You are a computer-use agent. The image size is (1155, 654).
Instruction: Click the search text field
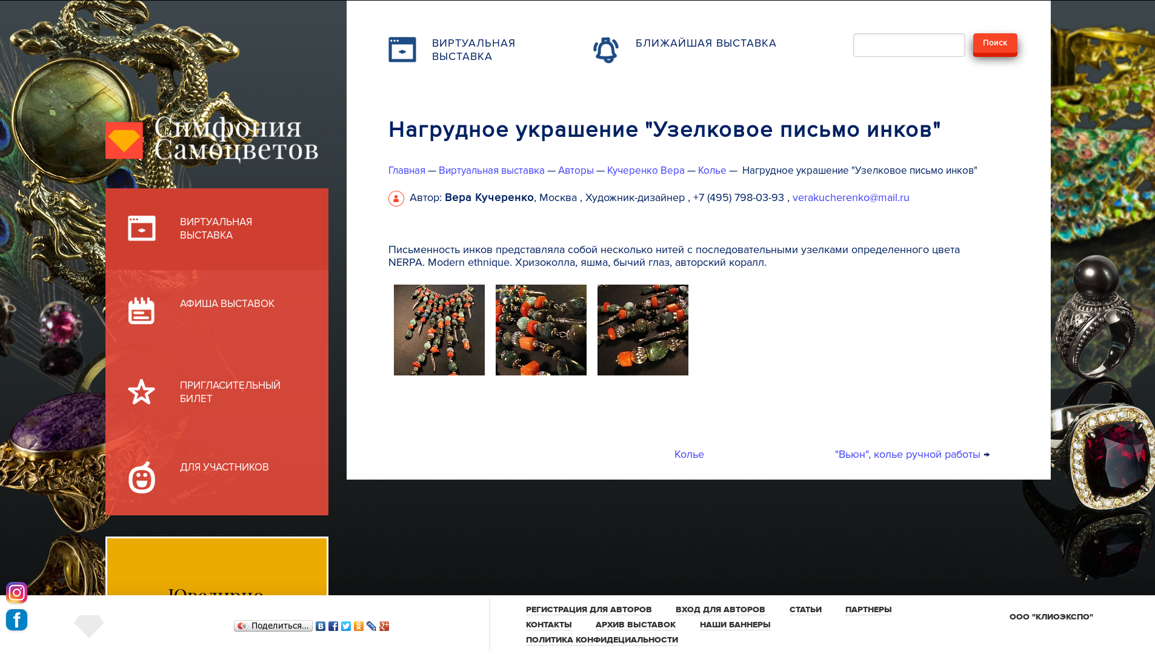click(x=908, y=45)
